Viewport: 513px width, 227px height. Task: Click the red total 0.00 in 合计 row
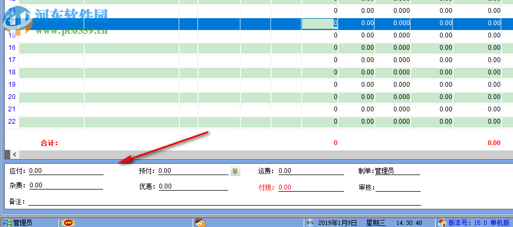(494, 143)
